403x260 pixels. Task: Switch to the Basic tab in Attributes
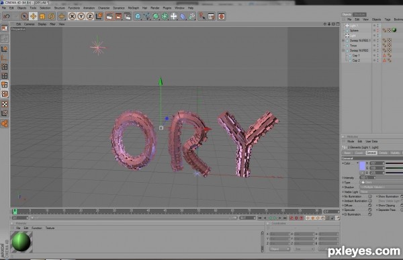(347, 153)
